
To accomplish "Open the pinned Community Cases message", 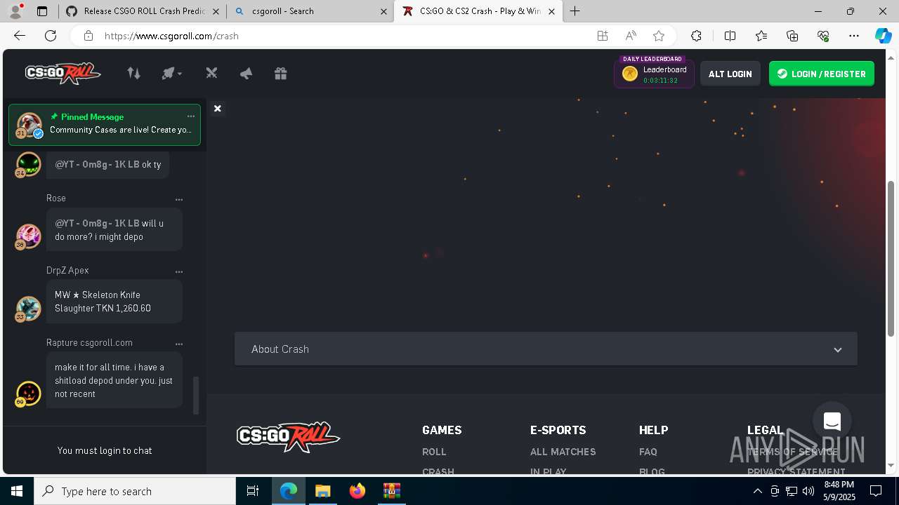I will click(105, 124).
